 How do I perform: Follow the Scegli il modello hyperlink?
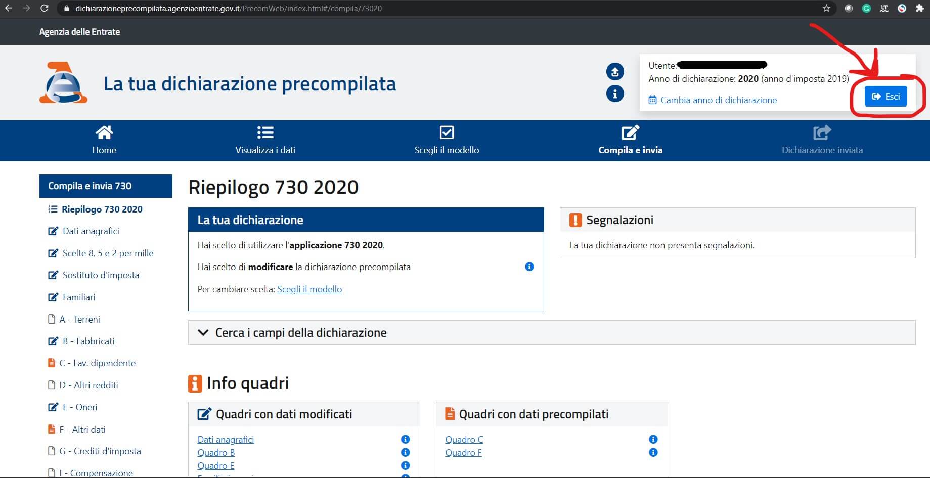click(x=309, y=289)
